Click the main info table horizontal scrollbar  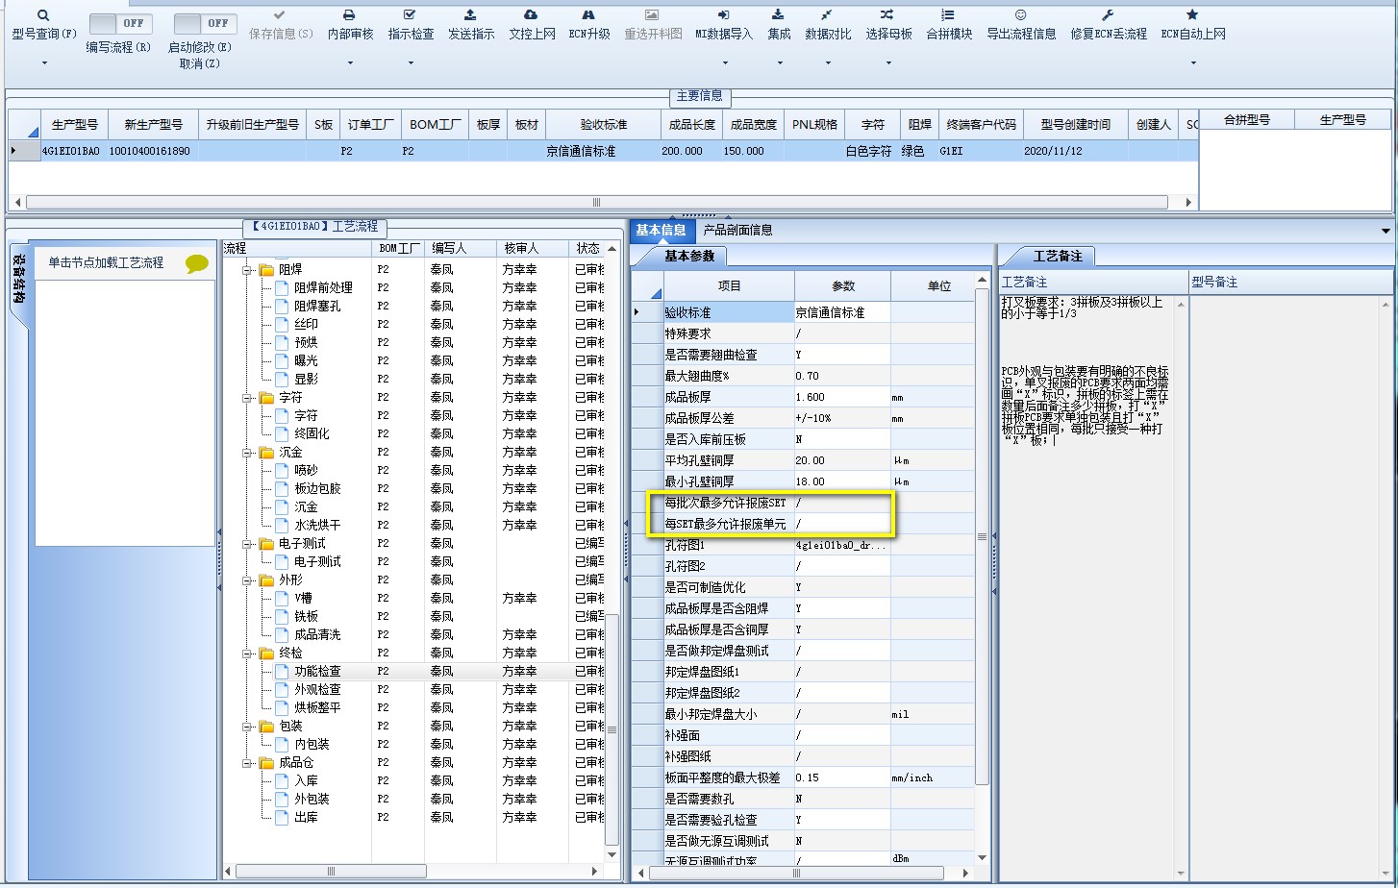pyautogui.click(x=596, y=203)
